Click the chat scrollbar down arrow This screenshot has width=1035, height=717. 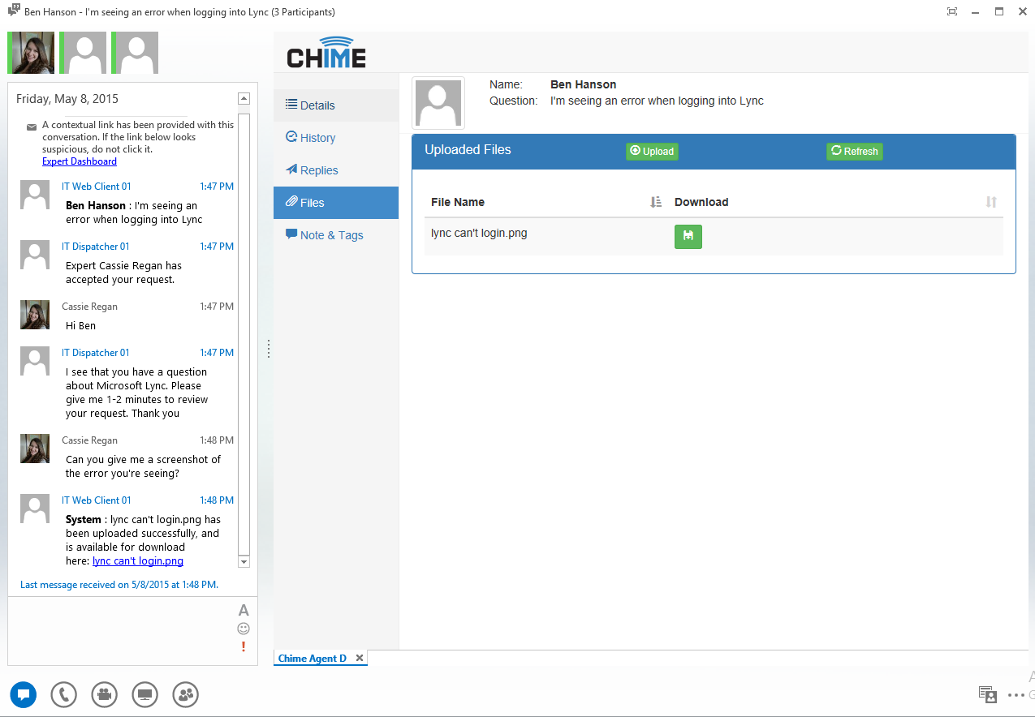tap(244, 561)
